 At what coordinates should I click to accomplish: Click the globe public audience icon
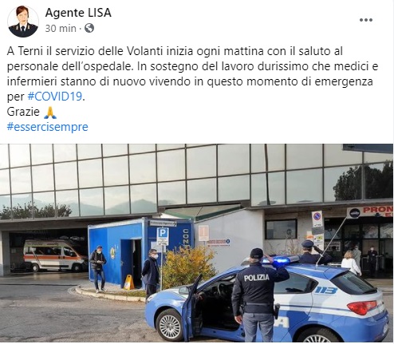(89, 28)
